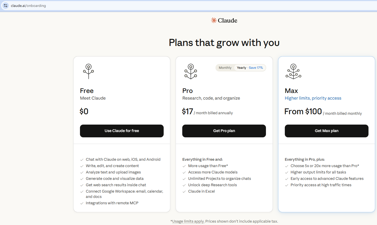
Task: Click the Pro plan branching plant icon
Action: click(x=191, y=71)
